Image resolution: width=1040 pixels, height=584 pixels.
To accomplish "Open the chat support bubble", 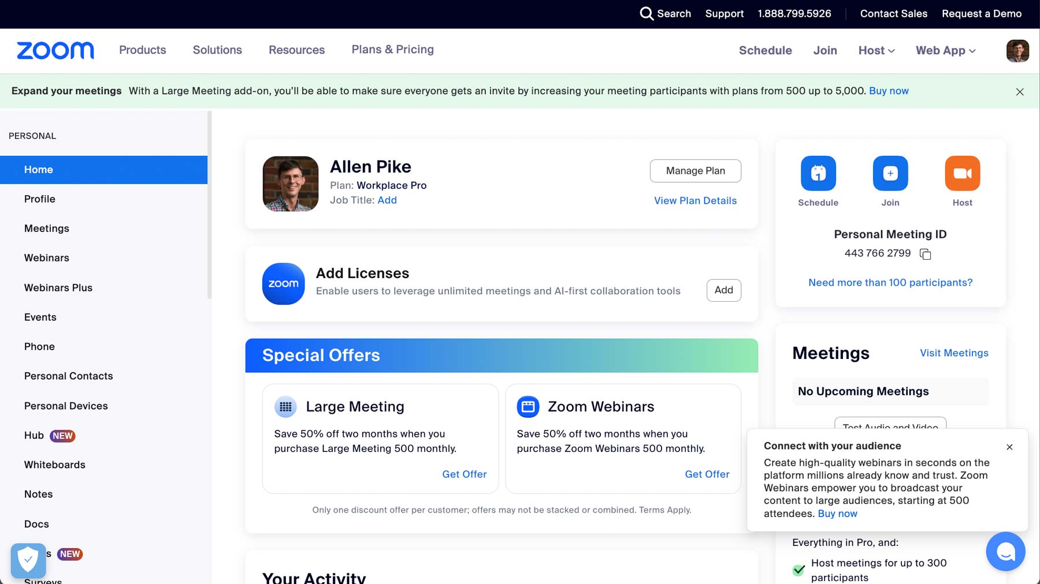I will 1005,552.
